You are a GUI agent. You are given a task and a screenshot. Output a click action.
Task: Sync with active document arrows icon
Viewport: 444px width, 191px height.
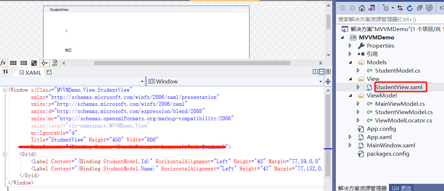coord(401,8)
